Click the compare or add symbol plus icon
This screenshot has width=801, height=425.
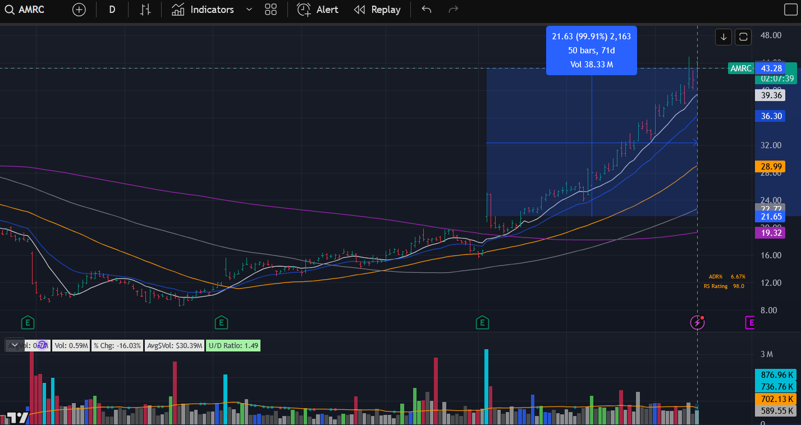click(79, 10)
